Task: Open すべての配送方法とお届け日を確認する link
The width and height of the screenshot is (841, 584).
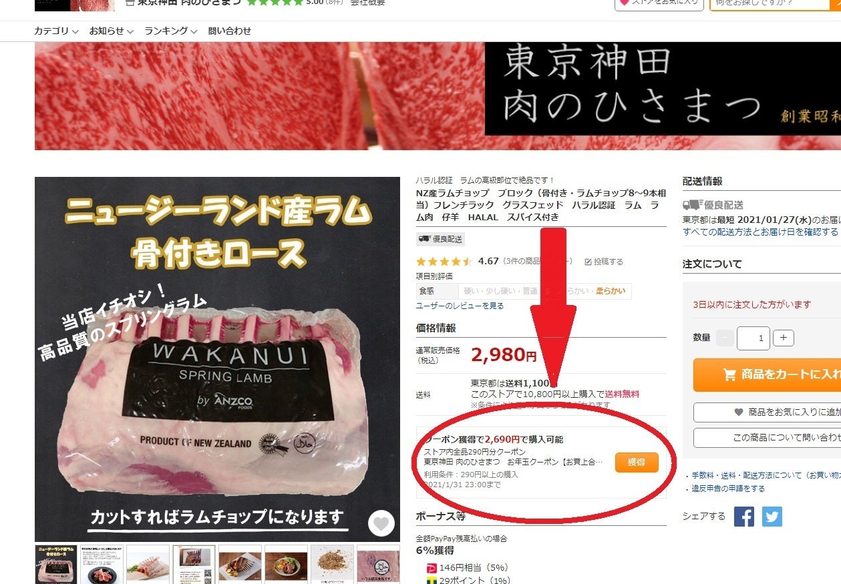Action: click(x=760, y=232)
